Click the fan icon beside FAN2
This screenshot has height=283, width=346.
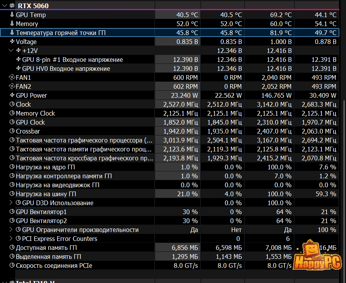point(12,86)
